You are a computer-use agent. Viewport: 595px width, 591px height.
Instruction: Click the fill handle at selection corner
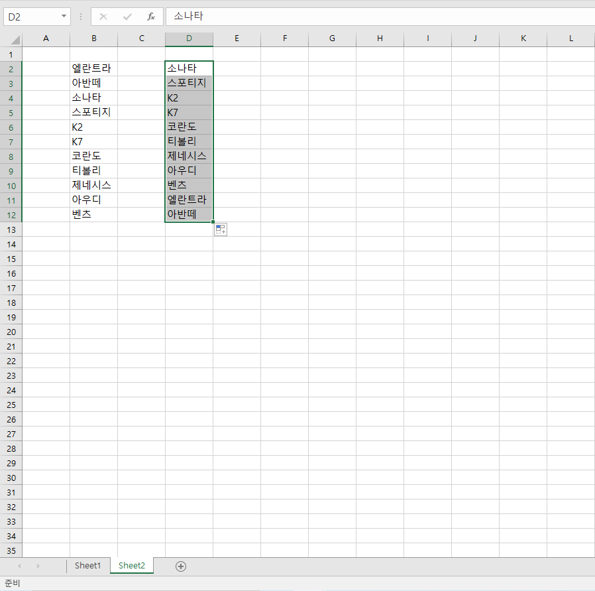click(x=213, y=222)
